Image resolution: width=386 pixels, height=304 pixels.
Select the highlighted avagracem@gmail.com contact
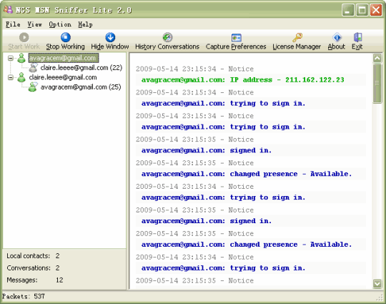coord(64,58)
